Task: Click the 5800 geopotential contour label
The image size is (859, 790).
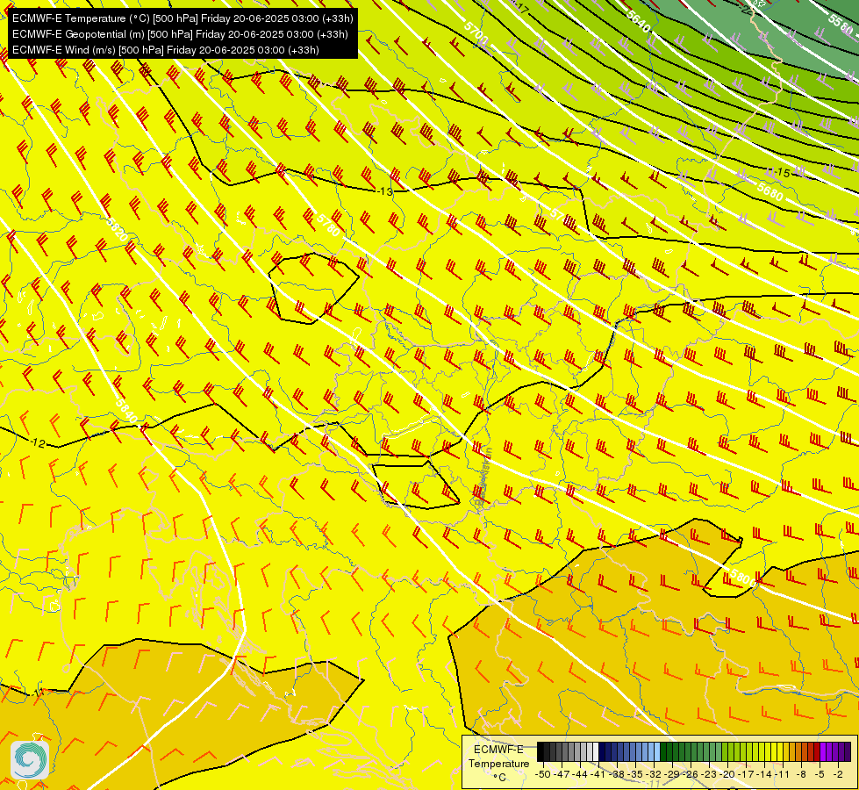Action: click(x=742, y=578)
